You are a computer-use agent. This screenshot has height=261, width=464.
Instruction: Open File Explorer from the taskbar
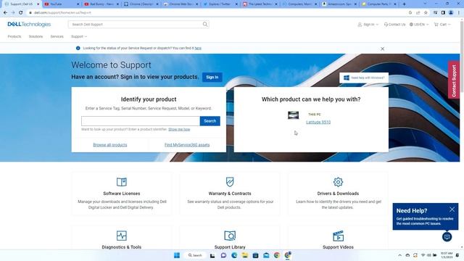click(x=245, y=255)
